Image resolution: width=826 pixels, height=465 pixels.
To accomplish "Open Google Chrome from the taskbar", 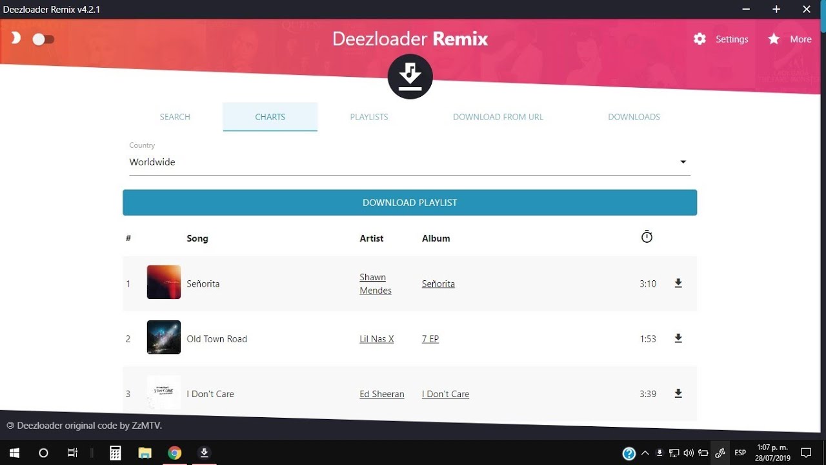I will [x=174, y=453].
